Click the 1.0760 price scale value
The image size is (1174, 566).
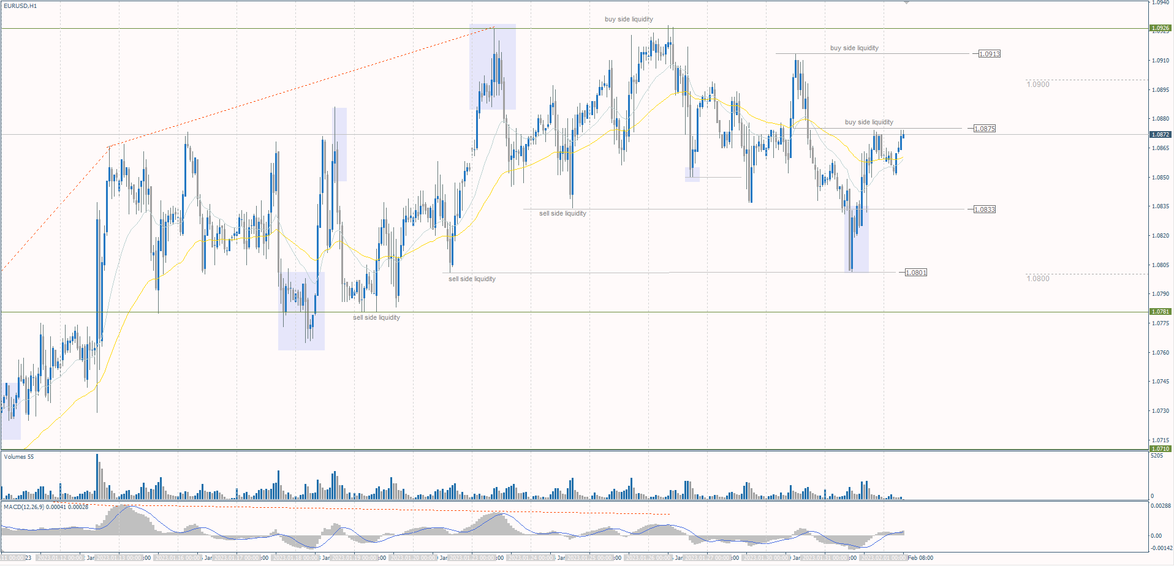1161,353
